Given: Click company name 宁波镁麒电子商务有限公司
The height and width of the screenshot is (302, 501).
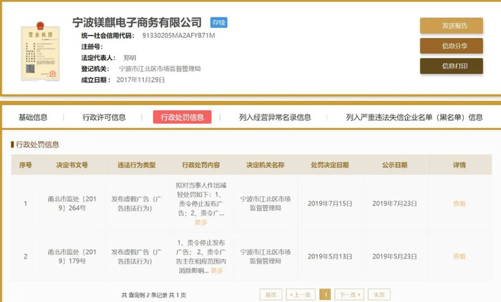Looking at the screenshot, I should point(137,22).
